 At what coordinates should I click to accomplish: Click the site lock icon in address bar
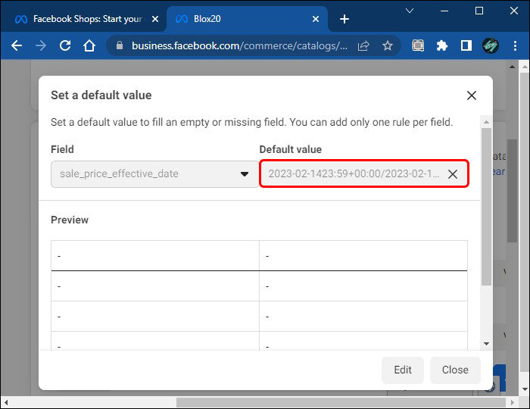119,45
